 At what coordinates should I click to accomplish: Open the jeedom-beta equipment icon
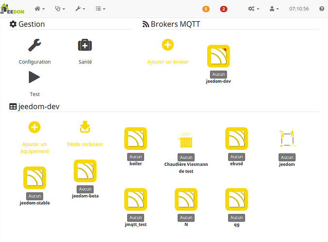[x=85, y=171]
